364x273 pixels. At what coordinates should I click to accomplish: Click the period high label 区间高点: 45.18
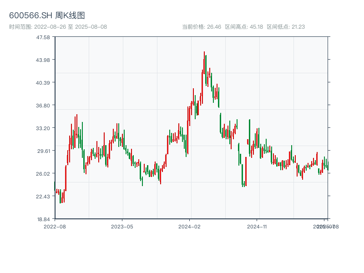pos(244,27)
